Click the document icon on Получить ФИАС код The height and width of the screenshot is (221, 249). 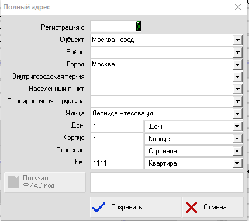[x=13, y=182]
